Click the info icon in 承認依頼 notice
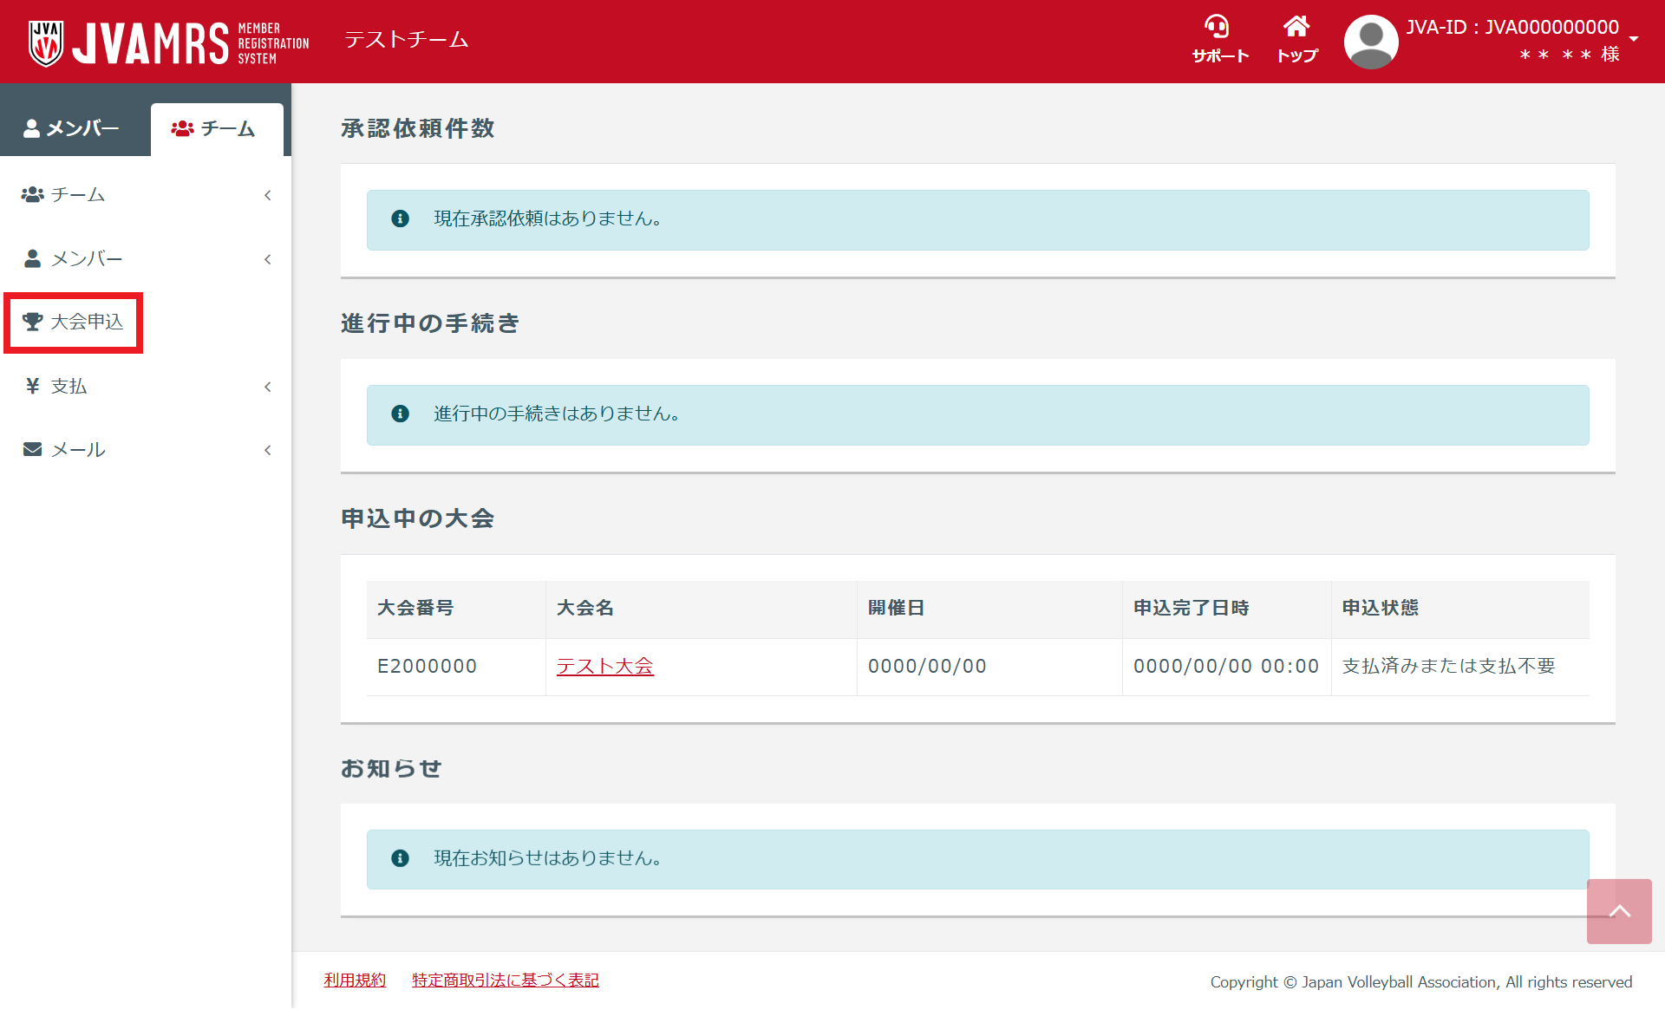Viewport: 1665px width, 1010px height. pyautogui.click(x=400, y=218)
